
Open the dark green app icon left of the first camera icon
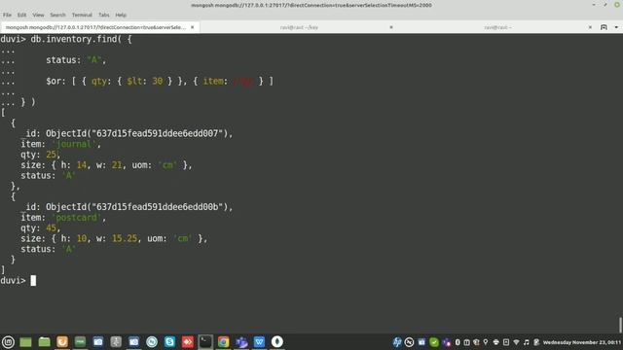coord(80,341)
